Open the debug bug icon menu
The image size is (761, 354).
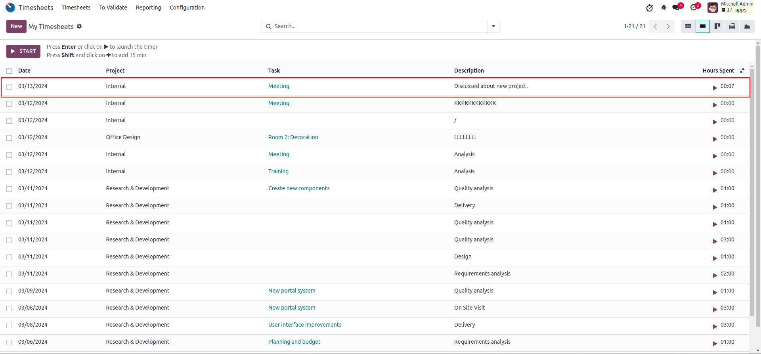(x=664, y=8)
